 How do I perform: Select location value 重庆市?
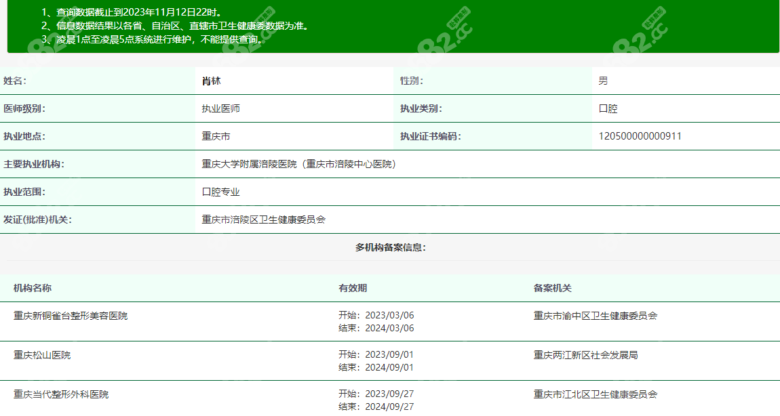click(216, 137)
